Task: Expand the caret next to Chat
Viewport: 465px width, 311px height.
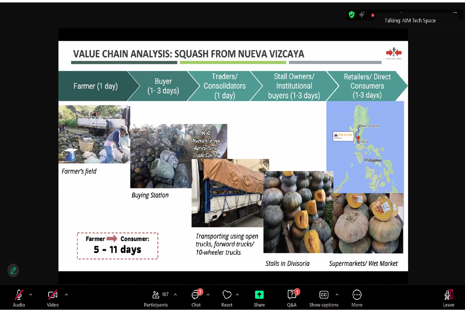Action: pyautogui.click(x=208, y=295)
